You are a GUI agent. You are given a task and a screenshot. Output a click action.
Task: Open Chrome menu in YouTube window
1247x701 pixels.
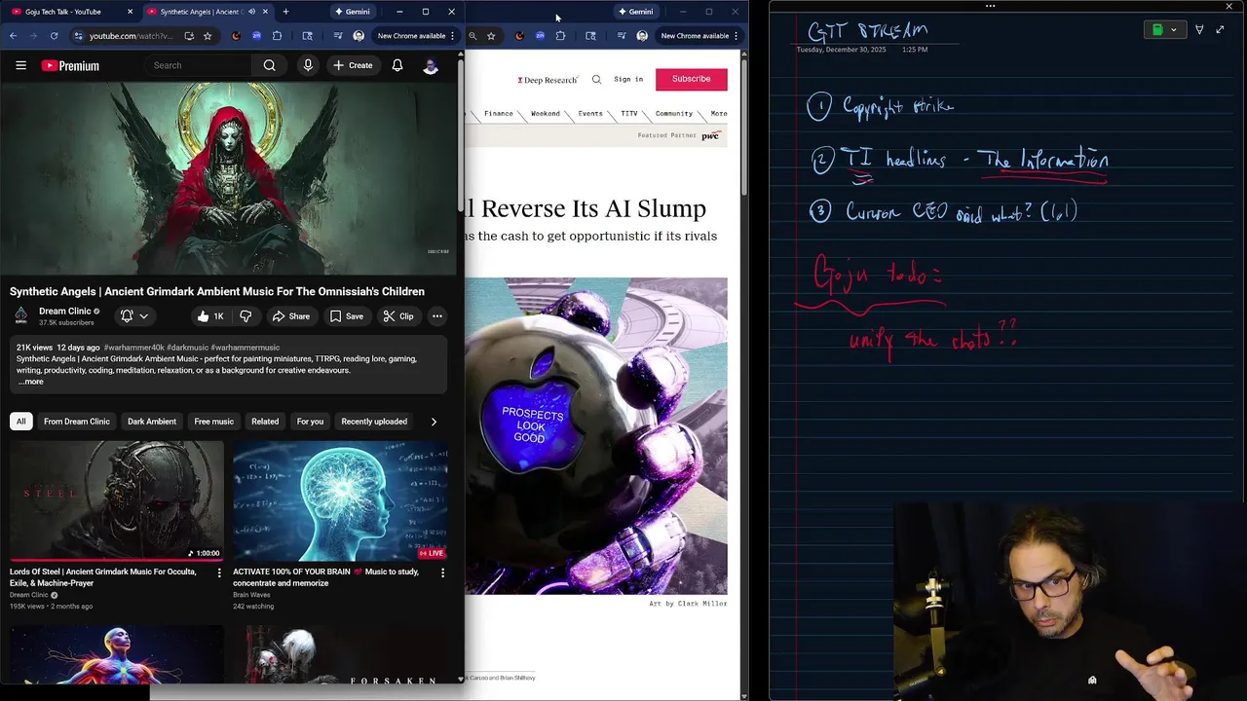452,36
